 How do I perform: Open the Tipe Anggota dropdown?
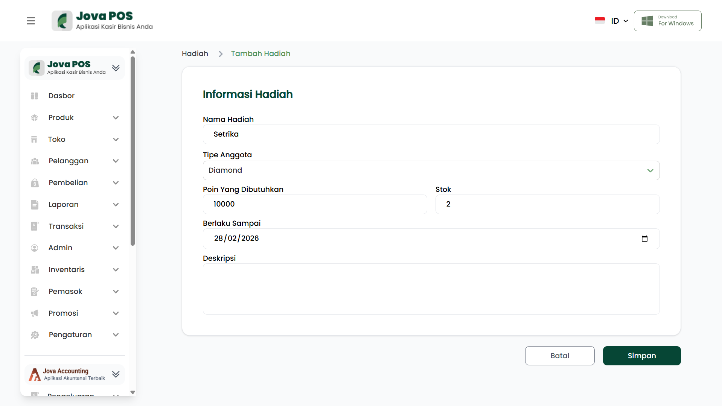(431, 170)
